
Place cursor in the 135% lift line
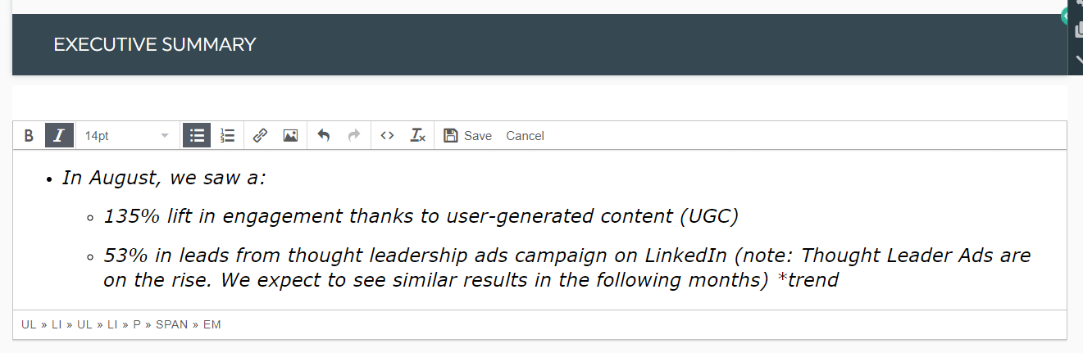(421, 216)
